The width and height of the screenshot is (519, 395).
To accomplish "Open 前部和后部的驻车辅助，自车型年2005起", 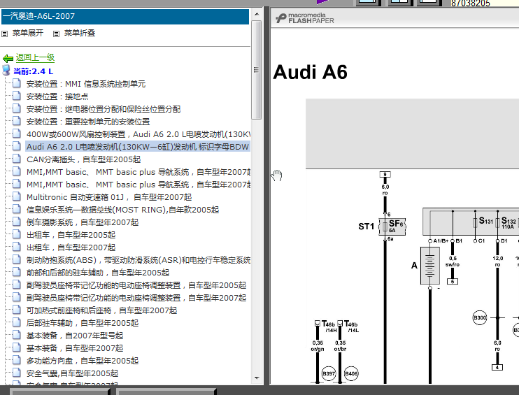I will (98, 273).
